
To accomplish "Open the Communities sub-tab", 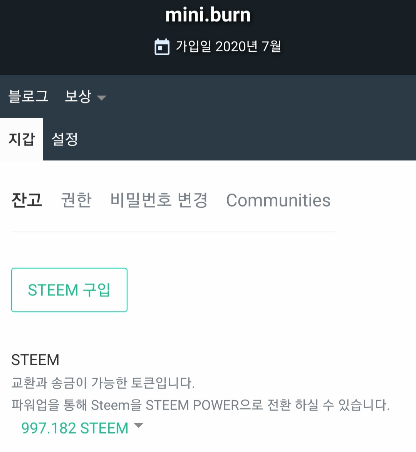I will (278, 200).
